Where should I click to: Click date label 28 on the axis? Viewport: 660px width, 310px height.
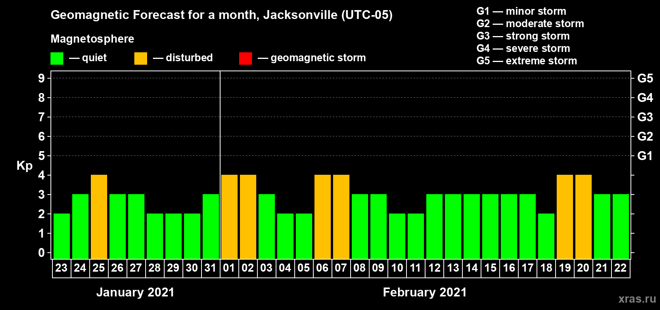[x=155, y=268]
